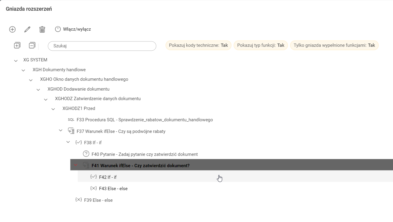The width and height of the screenshot is (393, 222).
Task: Select the F39 Else - else item
Action: [98, 200]
